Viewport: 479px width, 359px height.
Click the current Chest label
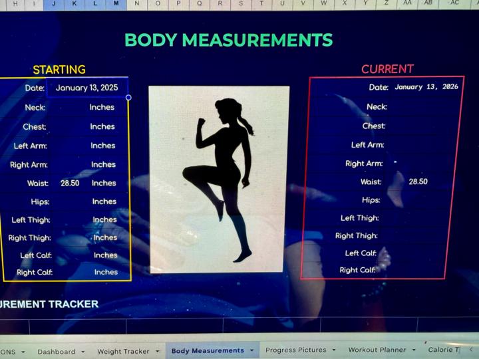click(374, 126)
